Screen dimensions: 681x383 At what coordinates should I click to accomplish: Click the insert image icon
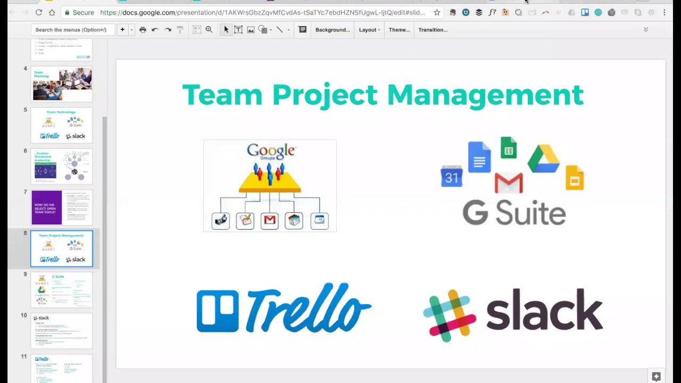[251, 30]
